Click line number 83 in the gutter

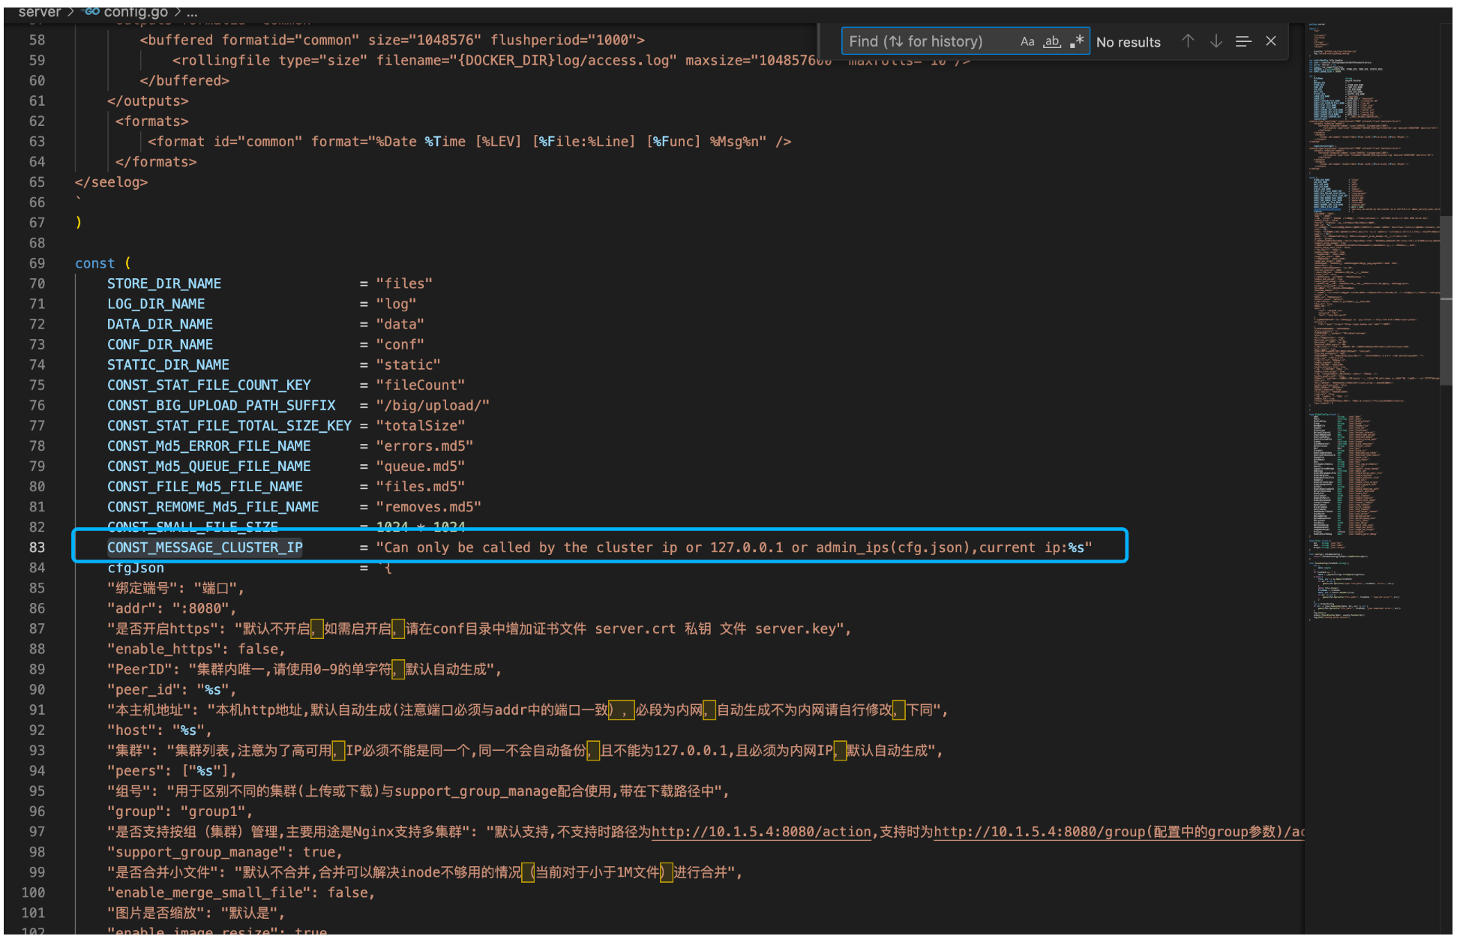click(37, 547)
